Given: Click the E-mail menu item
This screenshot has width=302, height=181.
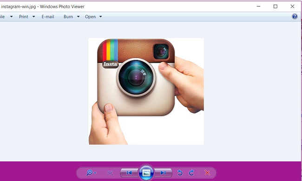Looking at the screenshot, I should [48, 17].
